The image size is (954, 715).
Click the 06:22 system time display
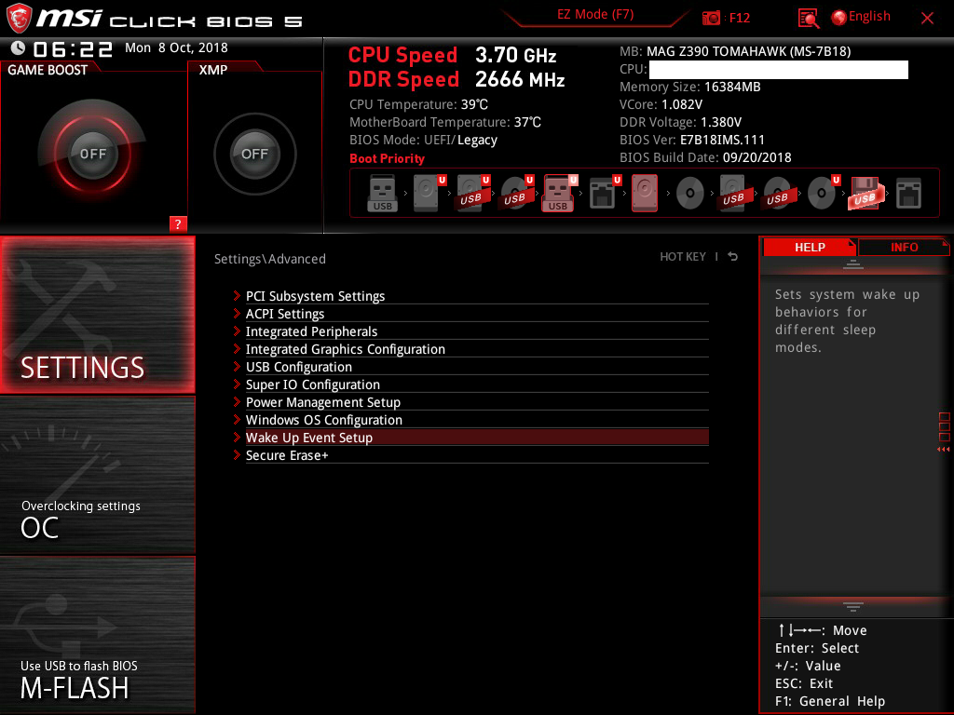click(73, 48)
